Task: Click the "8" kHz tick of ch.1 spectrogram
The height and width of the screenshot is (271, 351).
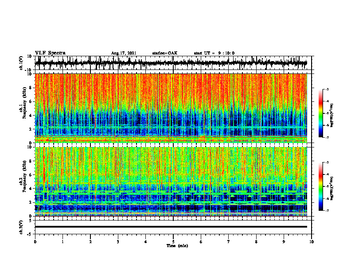Action: click(31, 88)
